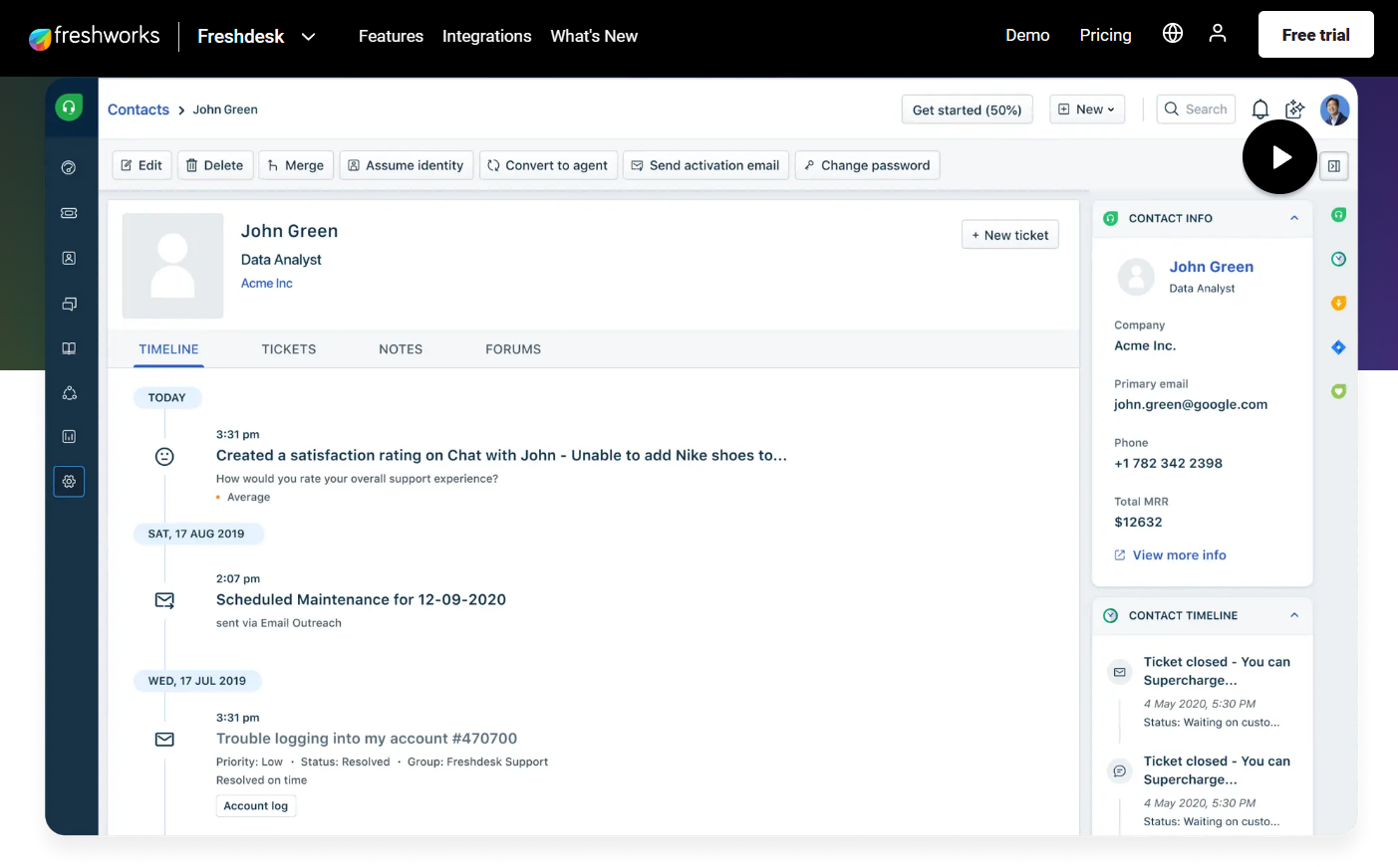Viewport: 1398px width, 867px height.
Task: Open the Notes tab
Action: 401,349
